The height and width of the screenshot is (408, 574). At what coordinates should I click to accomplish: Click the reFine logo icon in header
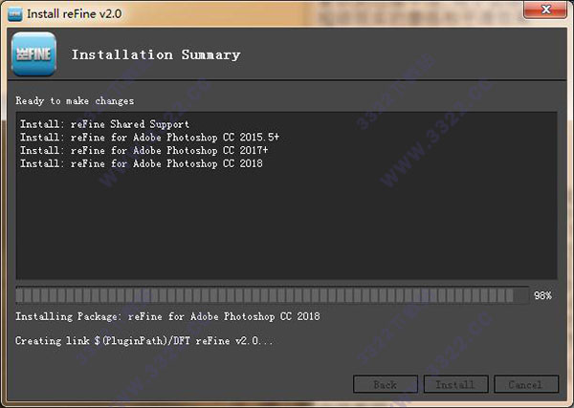tap(33, 54)
